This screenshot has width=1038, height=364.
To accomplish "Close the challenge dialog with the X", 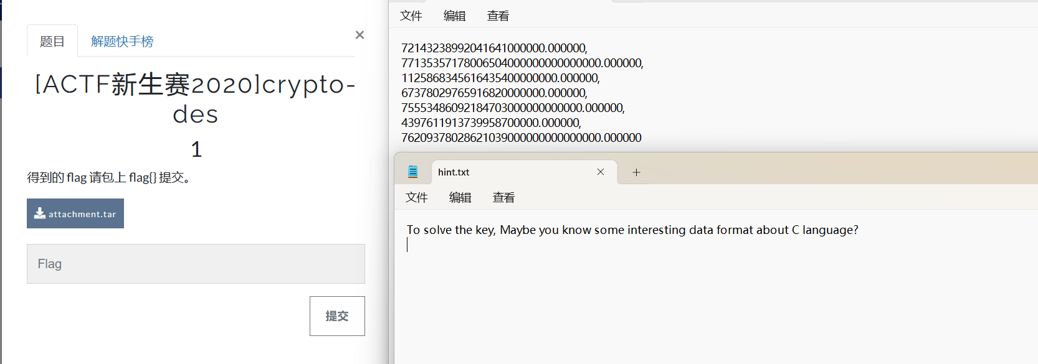I will tap(359, 35).
